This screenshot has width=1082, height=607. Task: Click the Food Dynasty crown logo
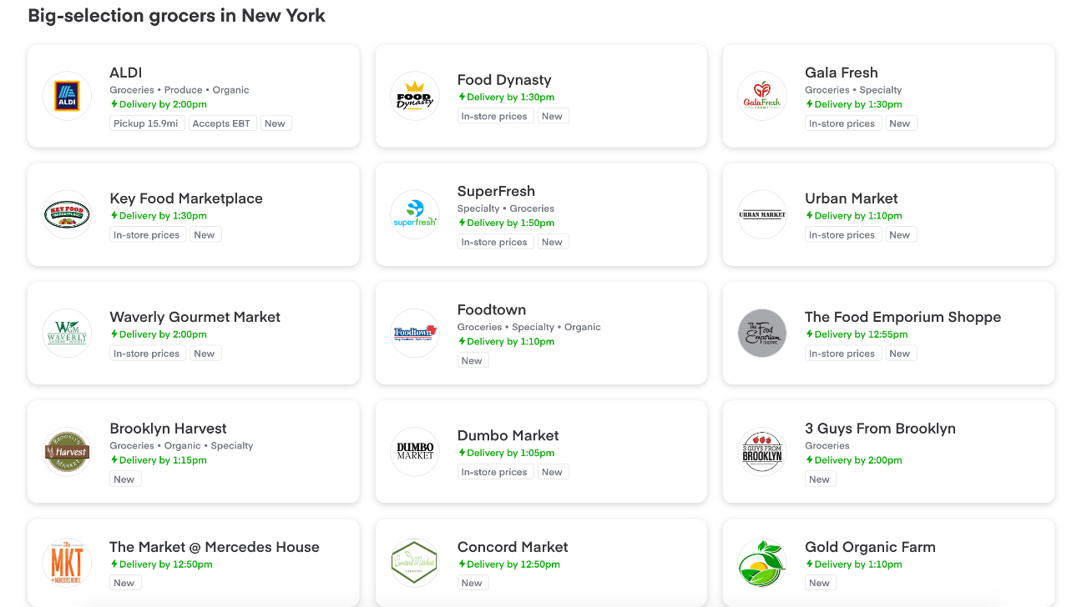tap(415, 96)
